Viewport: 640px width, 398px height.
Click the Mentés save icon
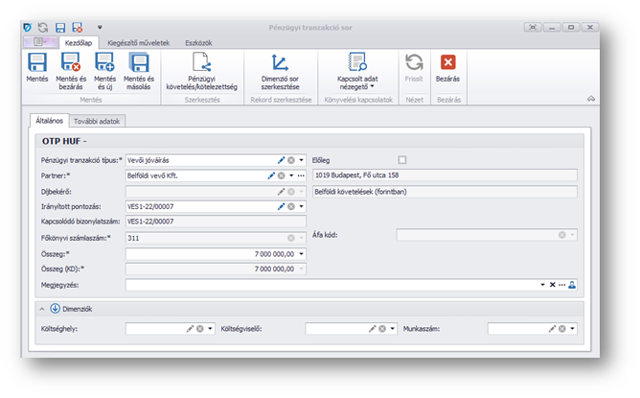tap(37, 64)
